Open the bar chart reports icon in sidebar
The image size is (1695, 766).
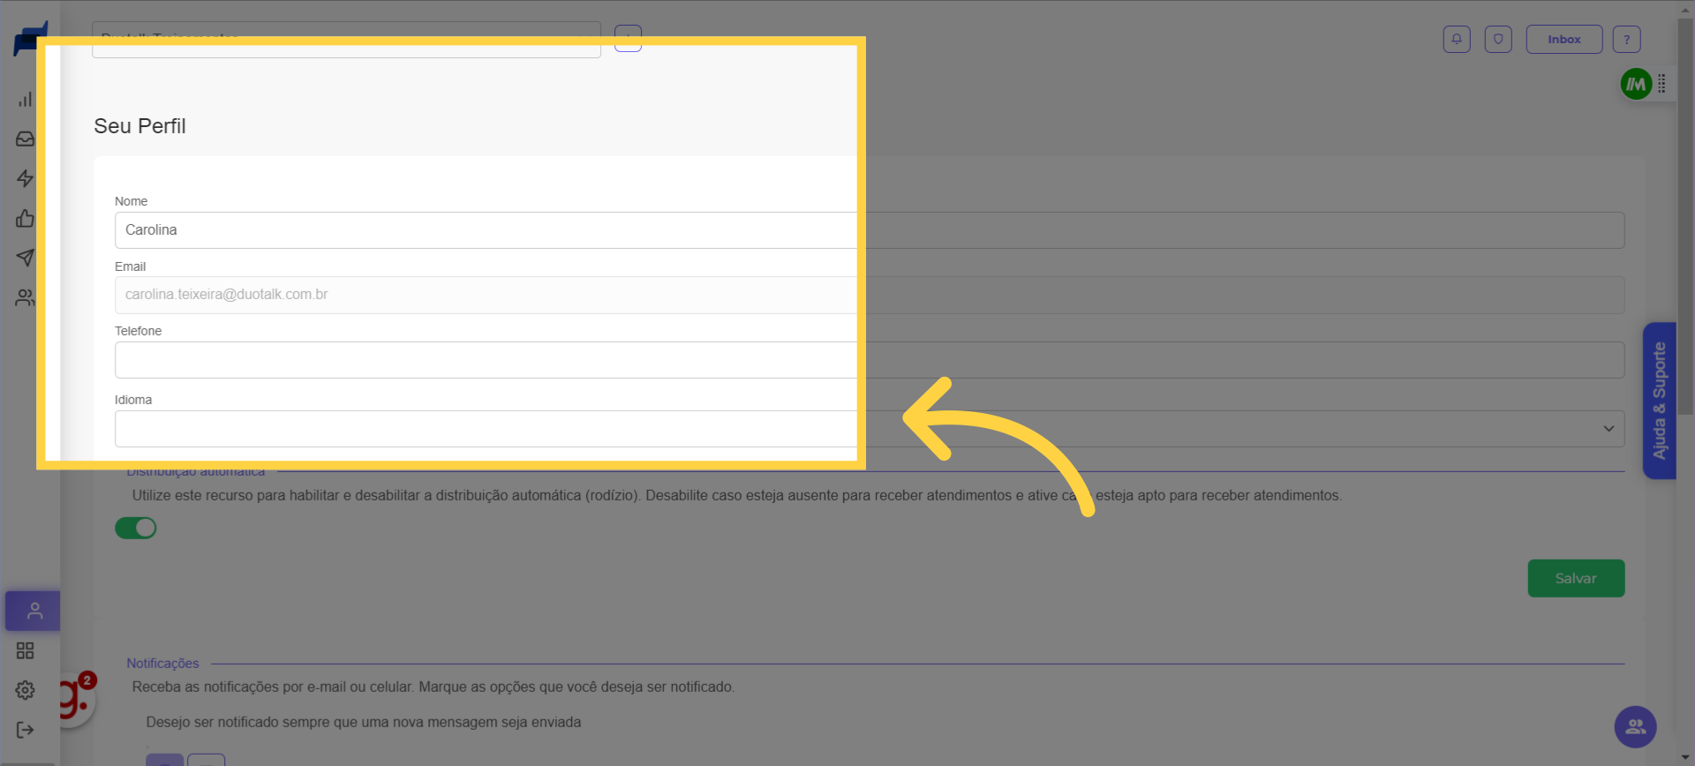[25, 100]
